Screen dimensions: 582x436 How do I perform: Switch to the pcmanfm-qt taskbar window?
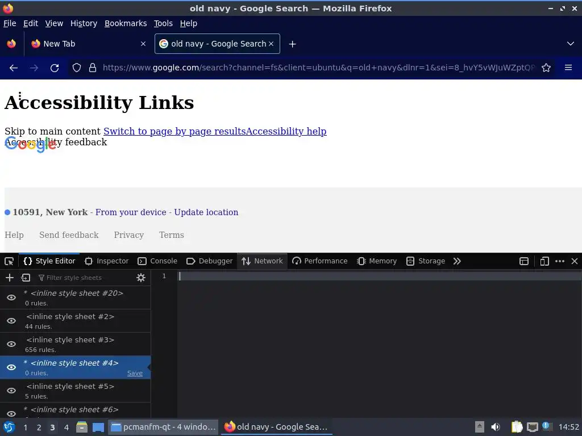[163, 427]
